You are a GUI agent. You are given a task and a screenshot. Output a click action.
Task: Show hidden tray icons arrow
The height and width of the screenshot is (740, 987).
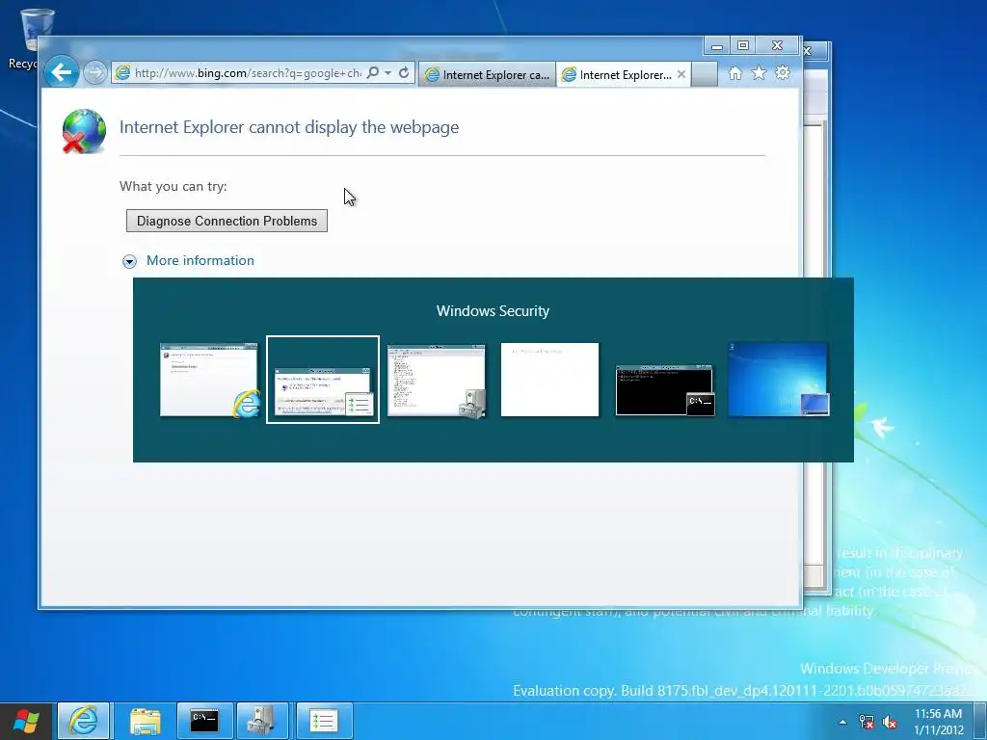[842, 722]
